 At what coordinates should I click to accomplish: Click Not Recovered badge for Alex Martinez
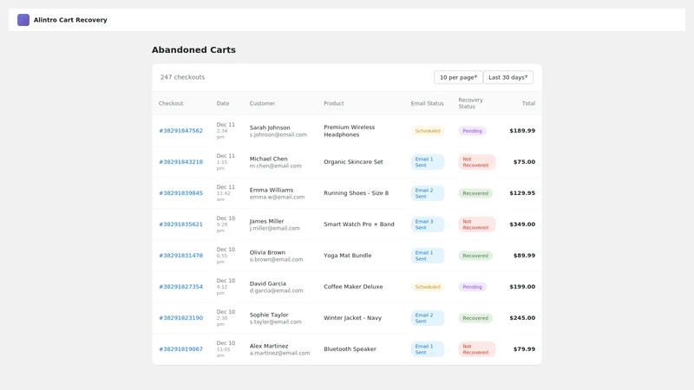coord(476,349)
